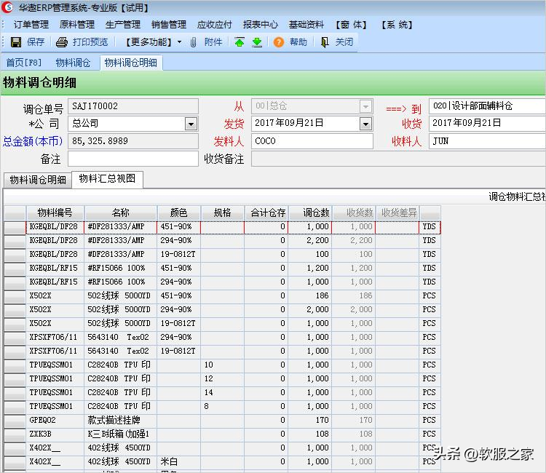Switch to the 物料调仓明细 sub-tab

(37, 179)
